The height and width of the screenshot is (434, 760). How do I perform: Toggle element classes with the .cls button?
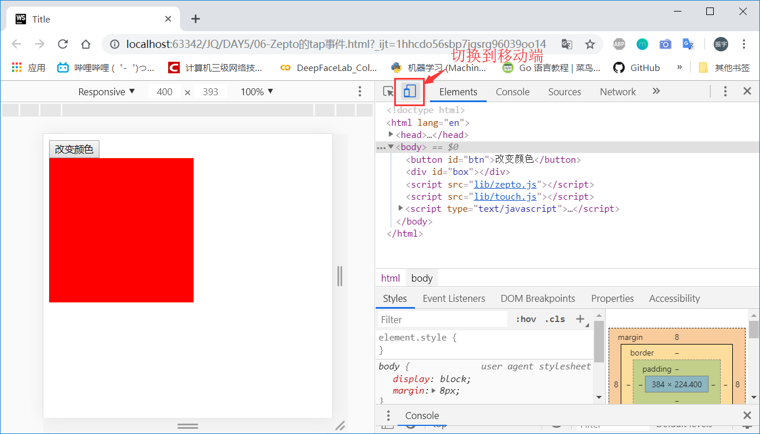coord(554,319)
